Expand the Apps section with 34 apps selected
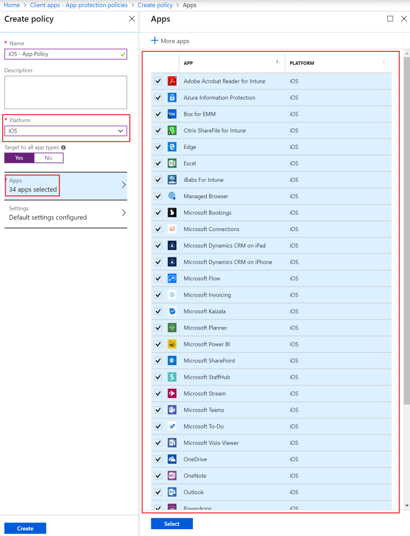 [x=65, y=185]
